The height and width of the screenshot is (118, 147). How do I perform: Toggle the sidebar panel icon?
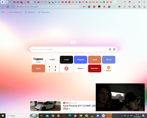pyautogui.click(x=3, y=12)
